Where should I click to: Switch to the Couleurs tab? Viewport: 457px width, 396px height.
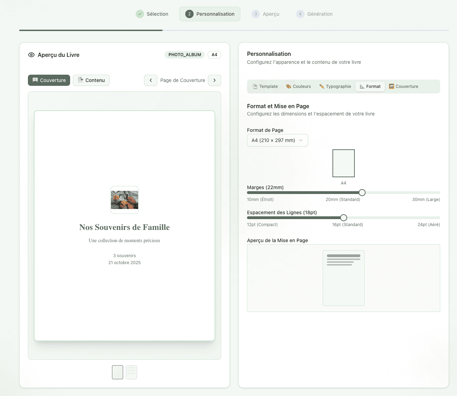299,87
